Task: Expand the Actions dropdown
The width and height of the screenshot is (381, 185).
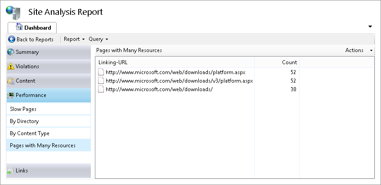Action: (x=359, y=50)
